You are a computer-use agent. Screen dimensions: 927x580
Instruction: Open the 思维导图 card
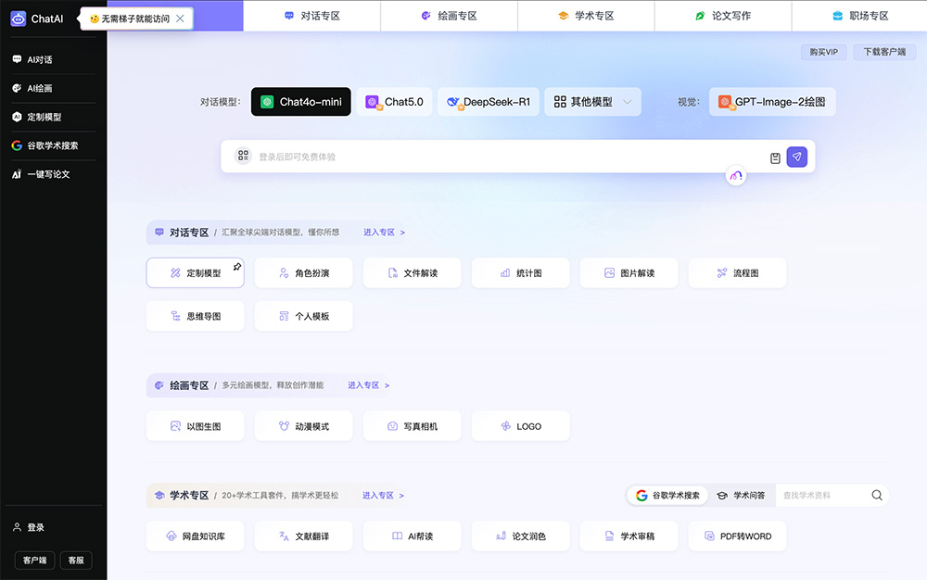(x=195, y=316)
